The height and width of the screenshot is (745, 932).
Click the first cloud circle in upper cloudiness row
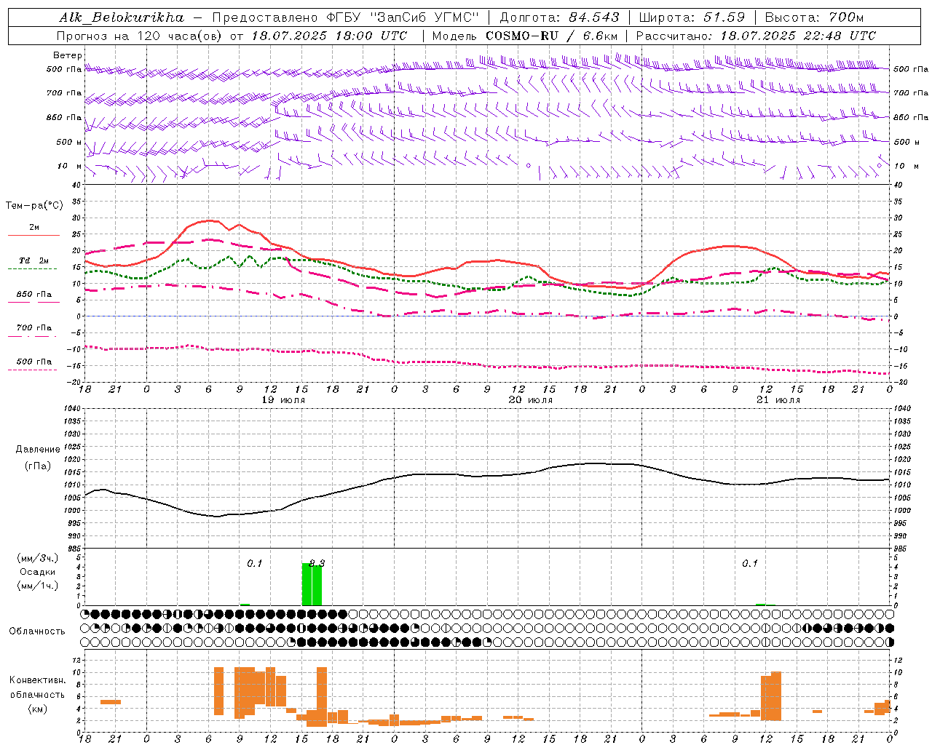point(85,614)
